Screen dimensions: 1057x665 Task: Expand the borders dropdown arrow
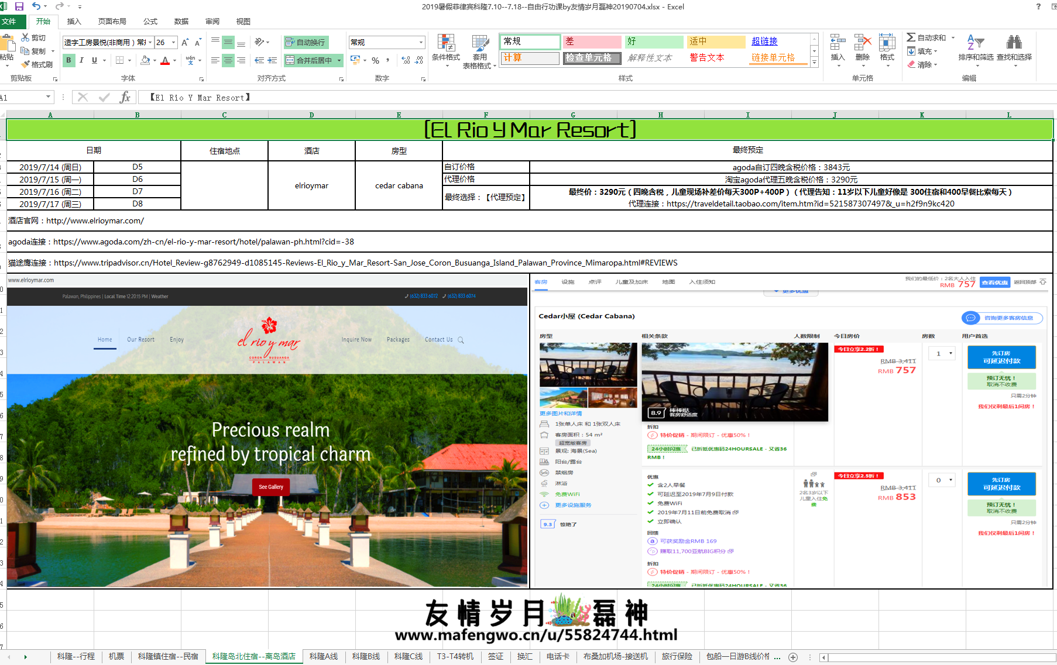pyautogui.click(x=129, y=60)
